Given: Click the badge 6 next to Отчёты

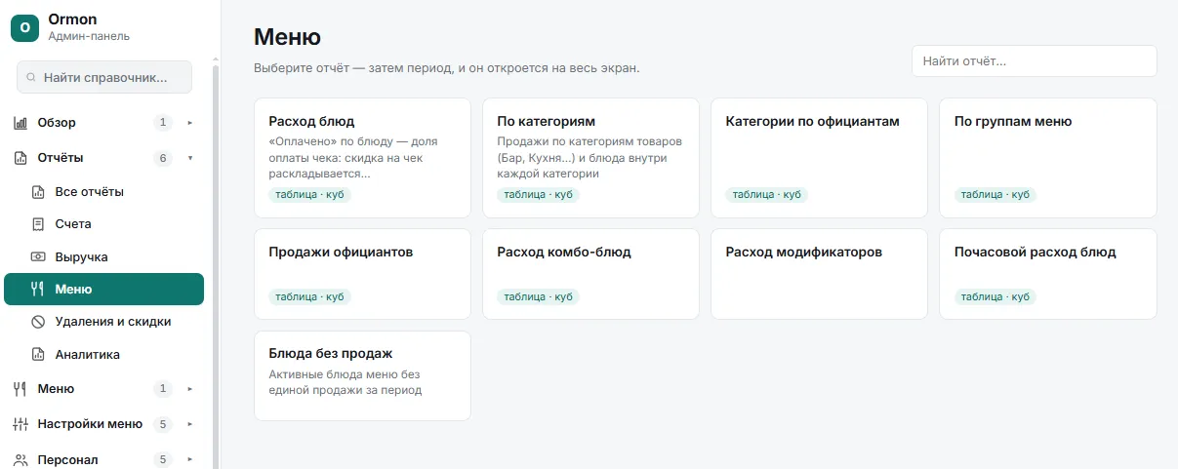Looking at the screenshot, I should 163,158.
